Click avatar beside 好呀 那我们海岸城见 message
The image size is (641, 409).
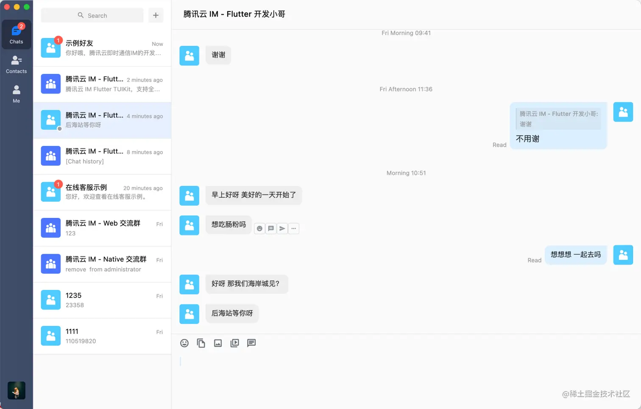[189, 284]
